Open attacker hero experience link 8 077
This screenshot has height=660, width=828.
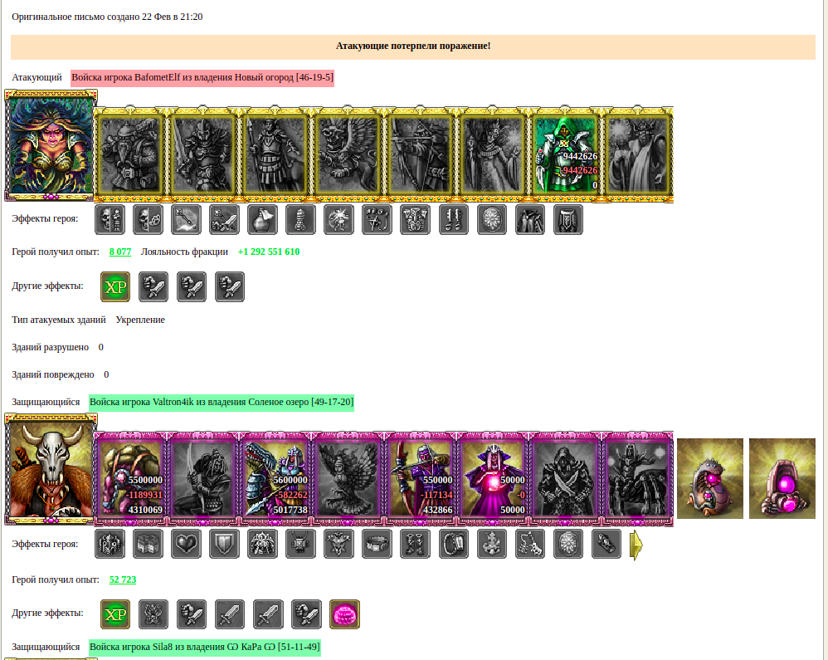(x=119, y=252)
